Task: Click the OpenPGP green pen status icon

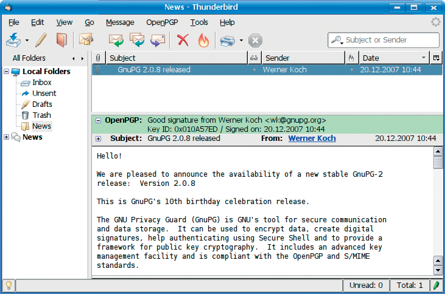Action: 436,285
